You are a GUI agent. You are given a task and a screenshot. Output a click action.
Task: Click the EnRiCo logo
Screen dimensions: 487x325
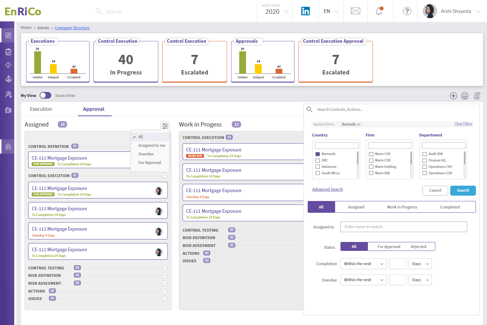coord(23,11)
